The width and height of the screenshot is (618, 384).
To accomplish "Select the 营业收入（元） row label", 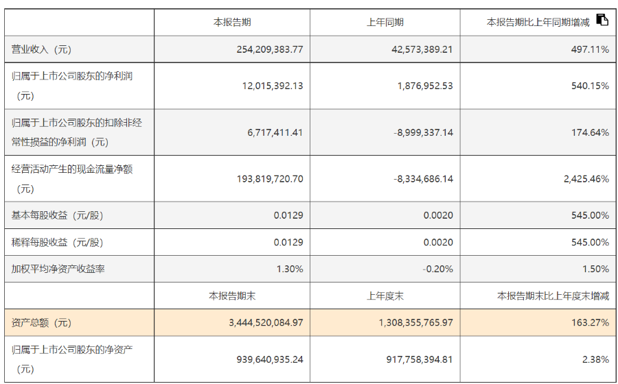I will click(x=41, y=49).
